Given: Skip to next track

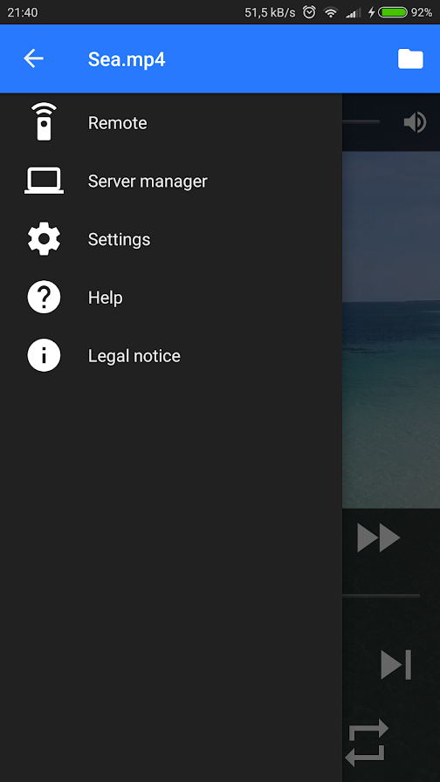Looking at the screenshot, I should click(396, 664).
